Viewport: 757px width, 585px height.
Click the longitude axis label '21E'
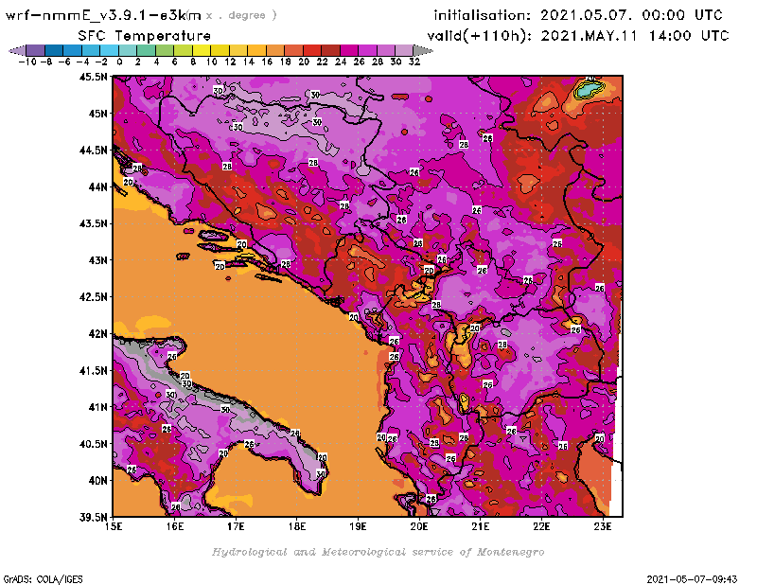[481, 526]
